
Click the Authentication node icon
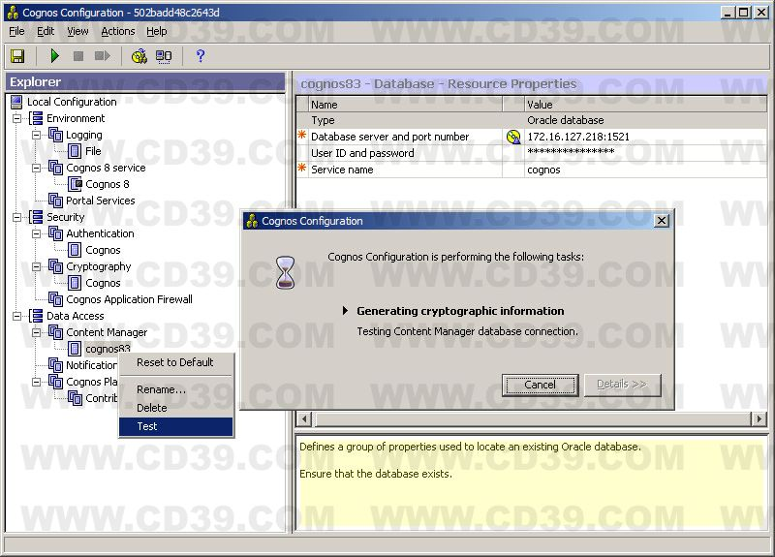(x=55, y=233)
